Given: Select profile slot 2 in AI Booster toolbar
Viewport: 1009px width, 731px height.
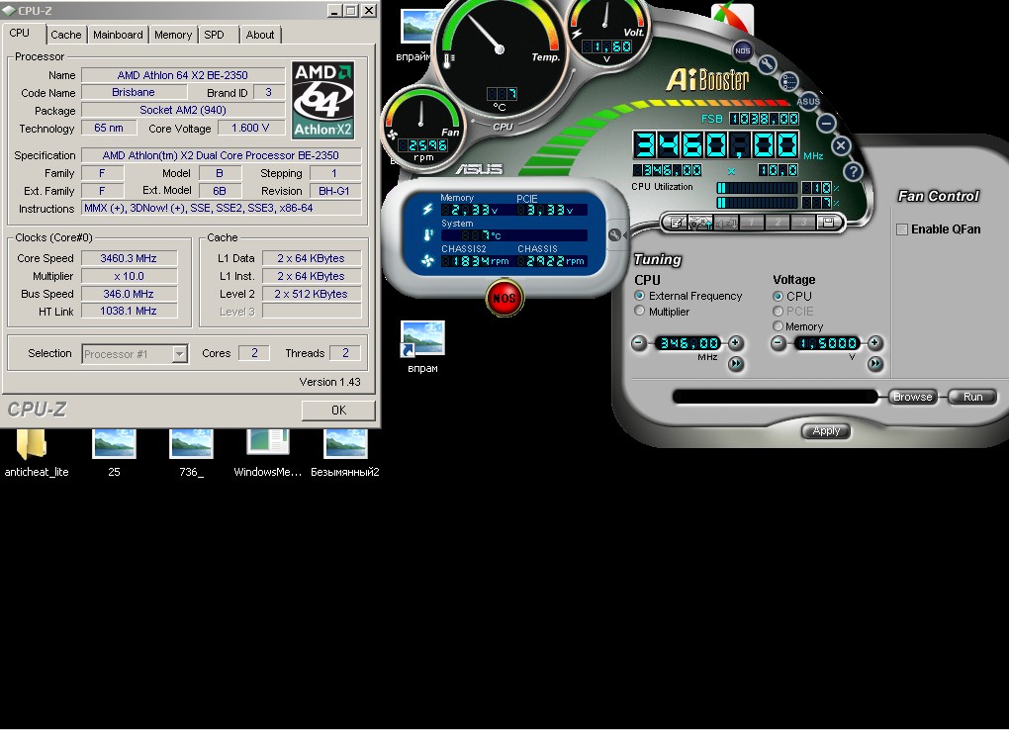Looking at the screenshot, I should [778, 223].
